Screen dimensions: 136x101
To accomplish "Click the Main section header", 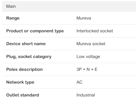I will coord(69,6).
